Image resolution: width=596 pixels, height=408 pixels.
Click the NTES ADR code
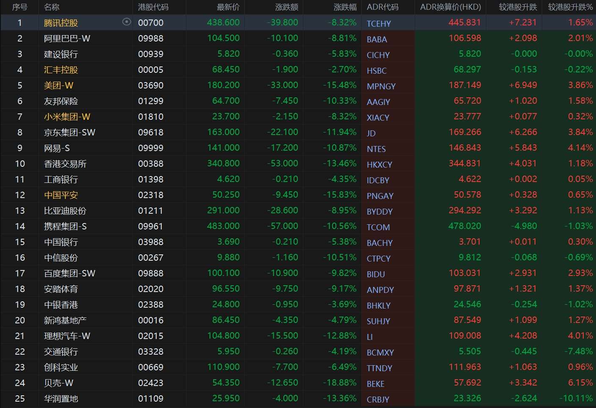376,149
